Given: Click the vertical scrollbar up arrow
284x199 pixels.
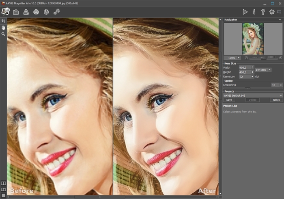Looking at the screenshot, I should 220,19.
